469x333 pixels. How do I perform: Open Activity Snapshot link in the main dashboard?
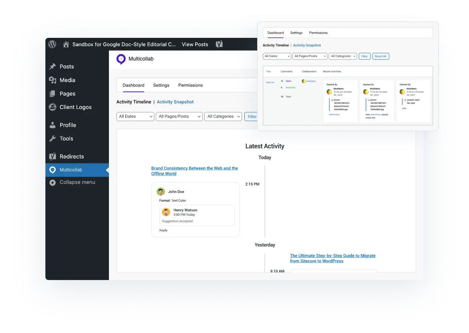(175, 102)
